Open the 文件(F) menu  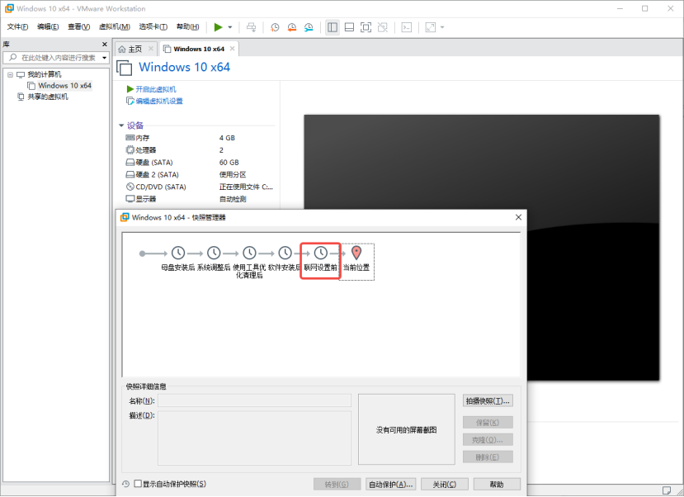tap(17, 27)
